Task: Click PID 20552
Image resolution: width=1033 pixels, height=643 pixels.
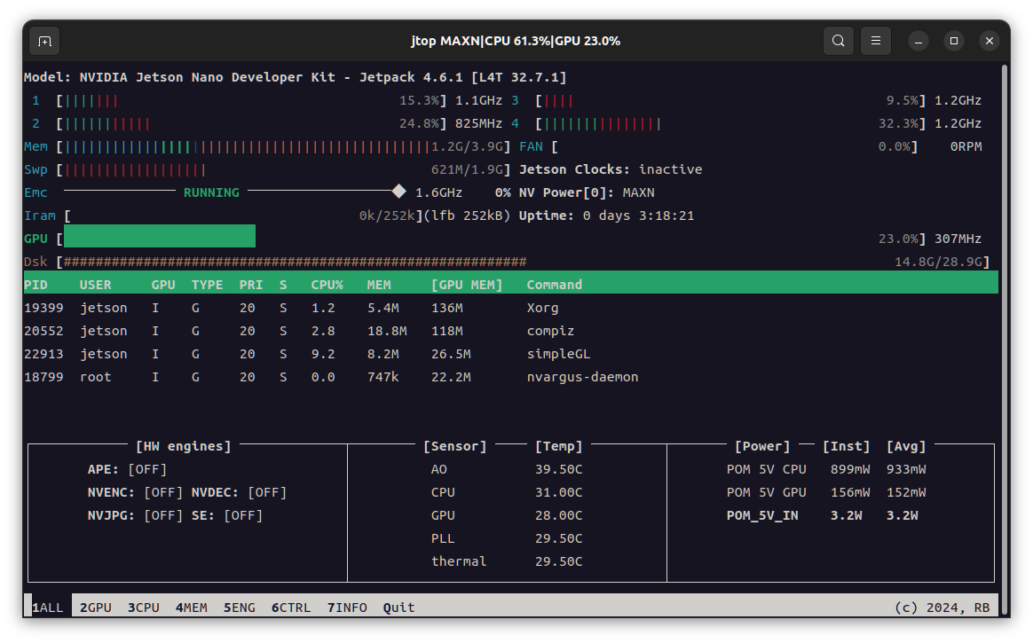Action: point(43,331)
